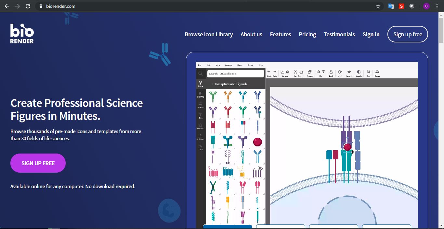
Task: Pick the red sphere ligand icon
Action: (257, 142)
